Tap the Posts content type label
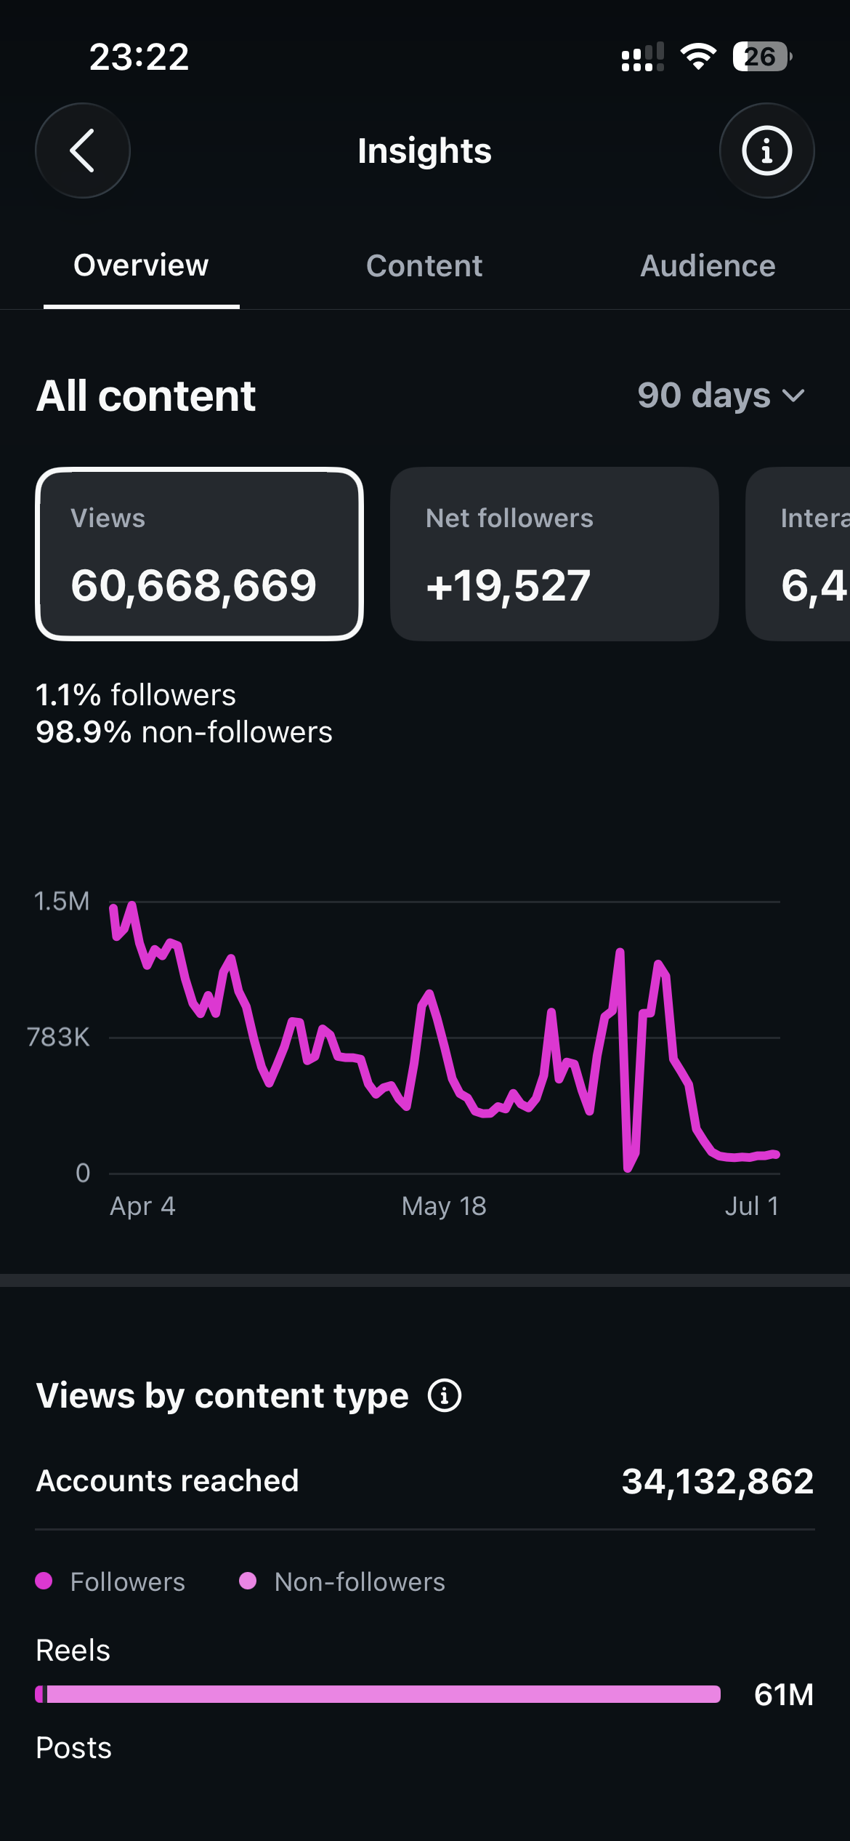The height and width of the screenshot is (1841, 850). (x=74, y=1747)
